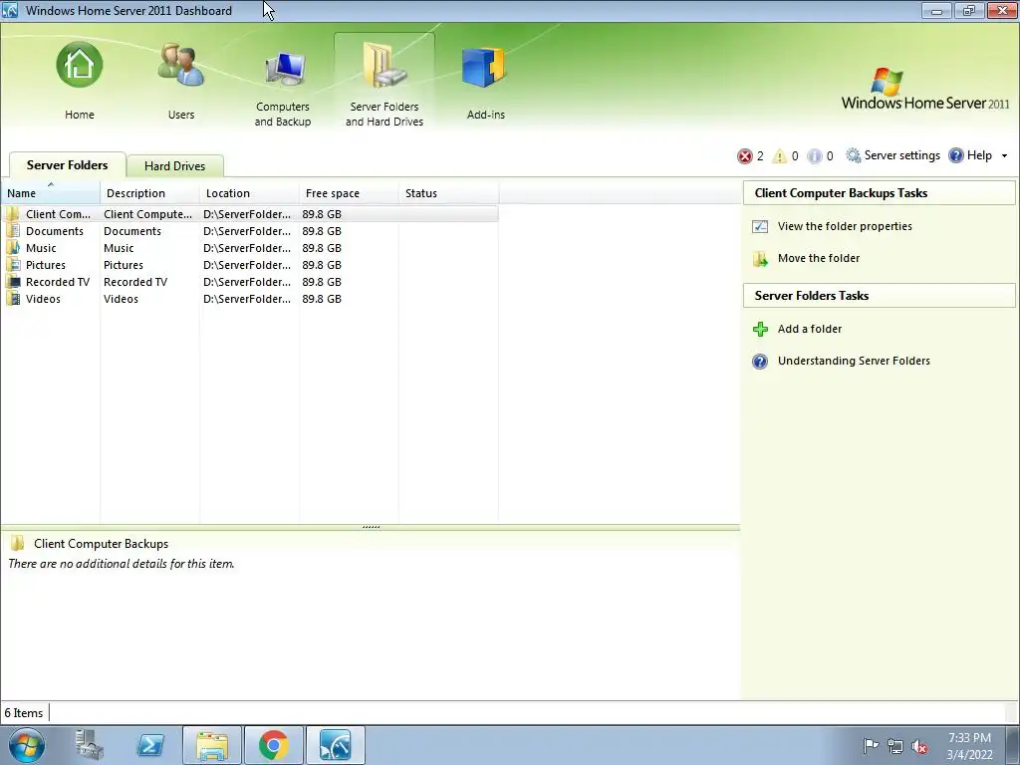Click the Recorded TV folder icon in list
This screenshot has width=1020, height=765.
13,282
